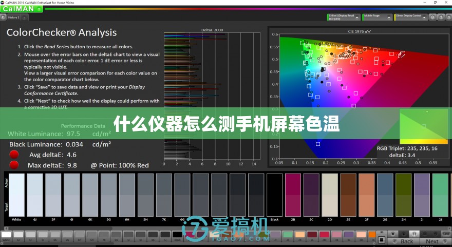Click the help question mark icon
Image resolution: width=452 pixels, height=247 pixels.
441,17
